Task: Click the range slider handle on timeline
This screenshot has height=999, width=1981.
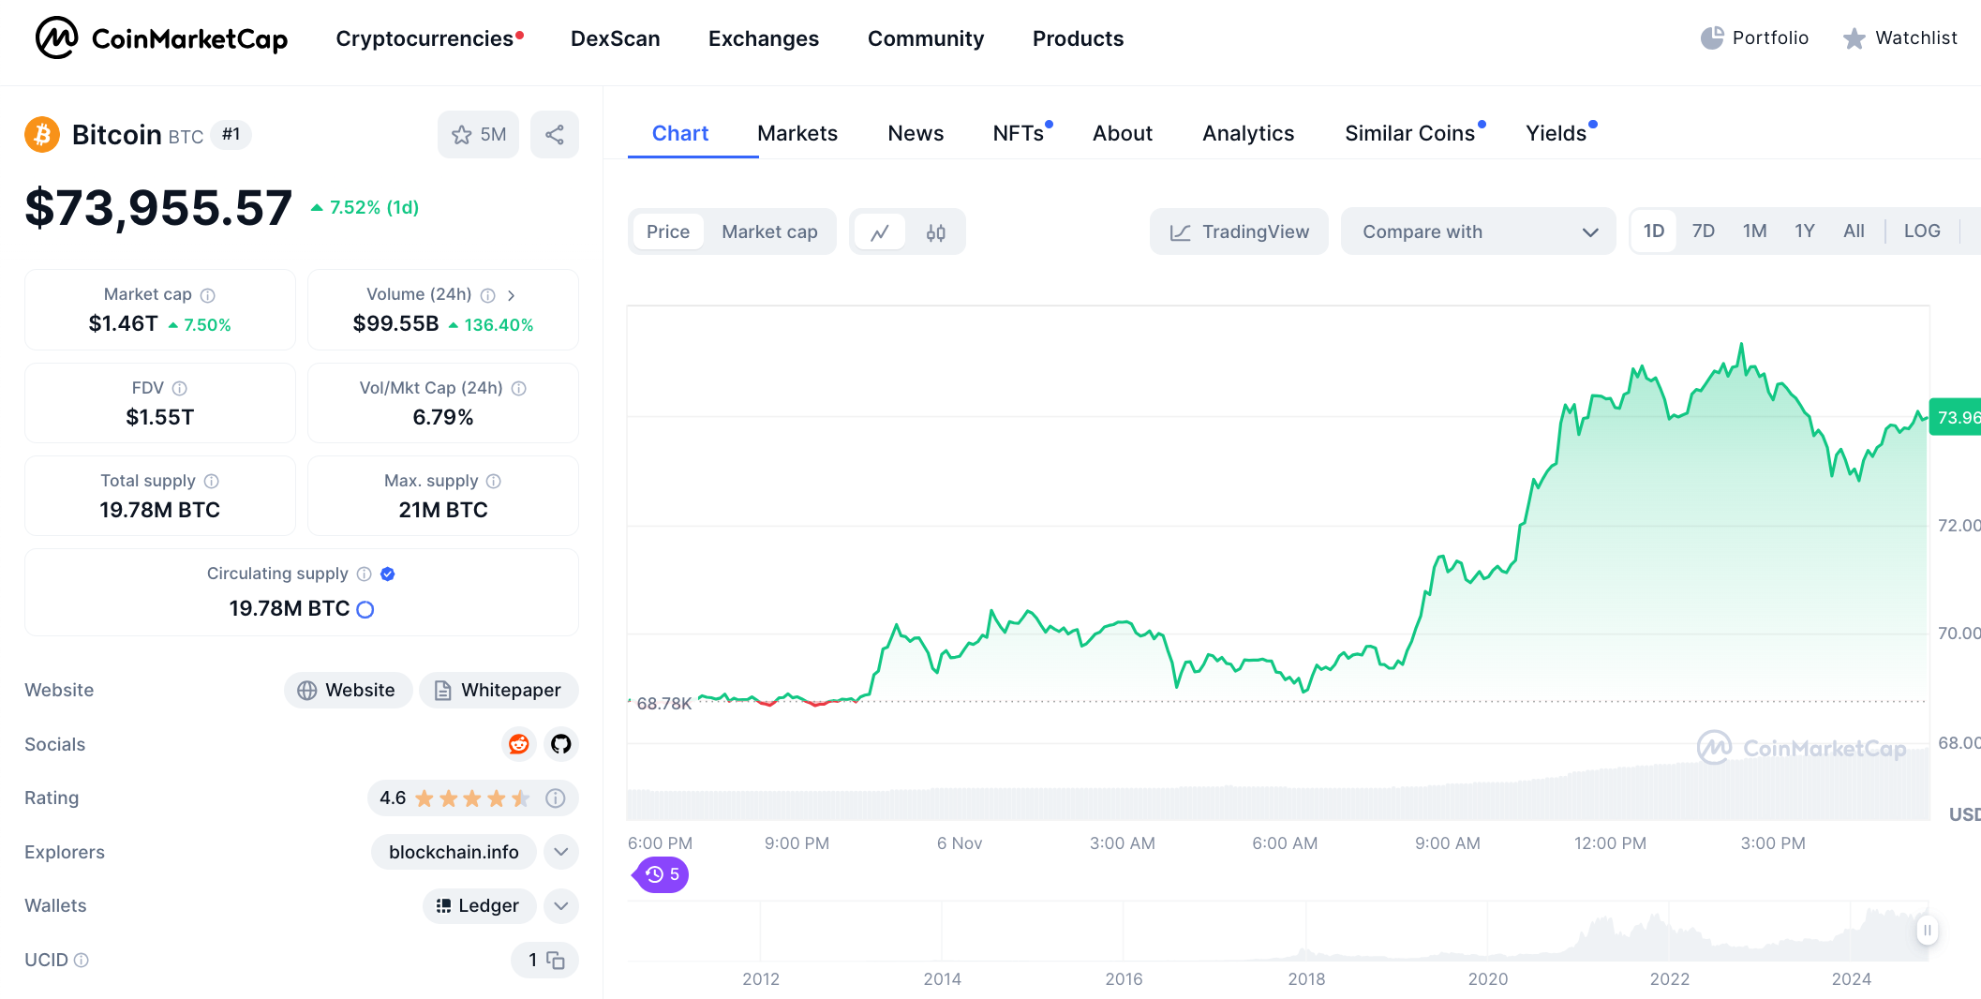Action: click(x=1927, y=931)
